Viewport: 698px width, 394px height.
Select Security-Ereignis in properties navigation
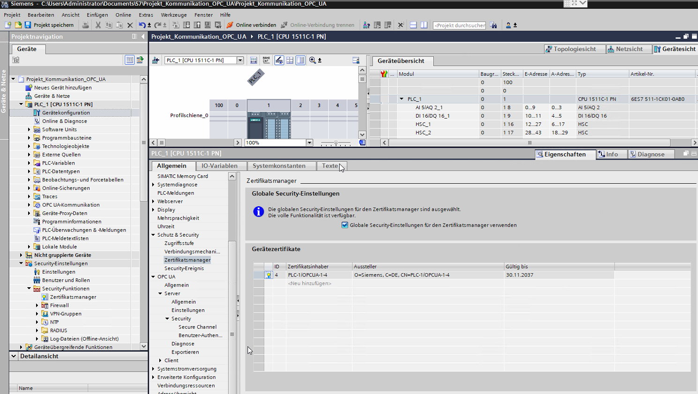pos(184,268)
